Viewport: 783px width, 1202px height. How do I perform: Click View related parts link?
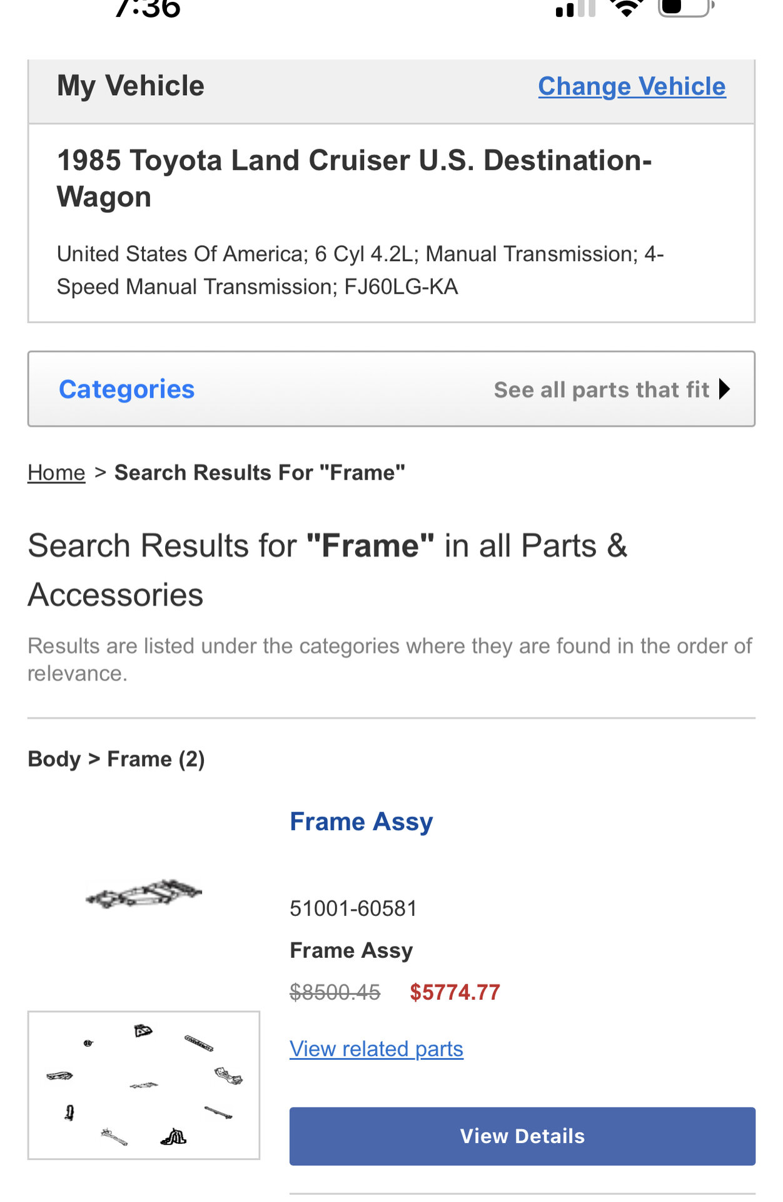pyautogui.click(x=376, y=1049)
